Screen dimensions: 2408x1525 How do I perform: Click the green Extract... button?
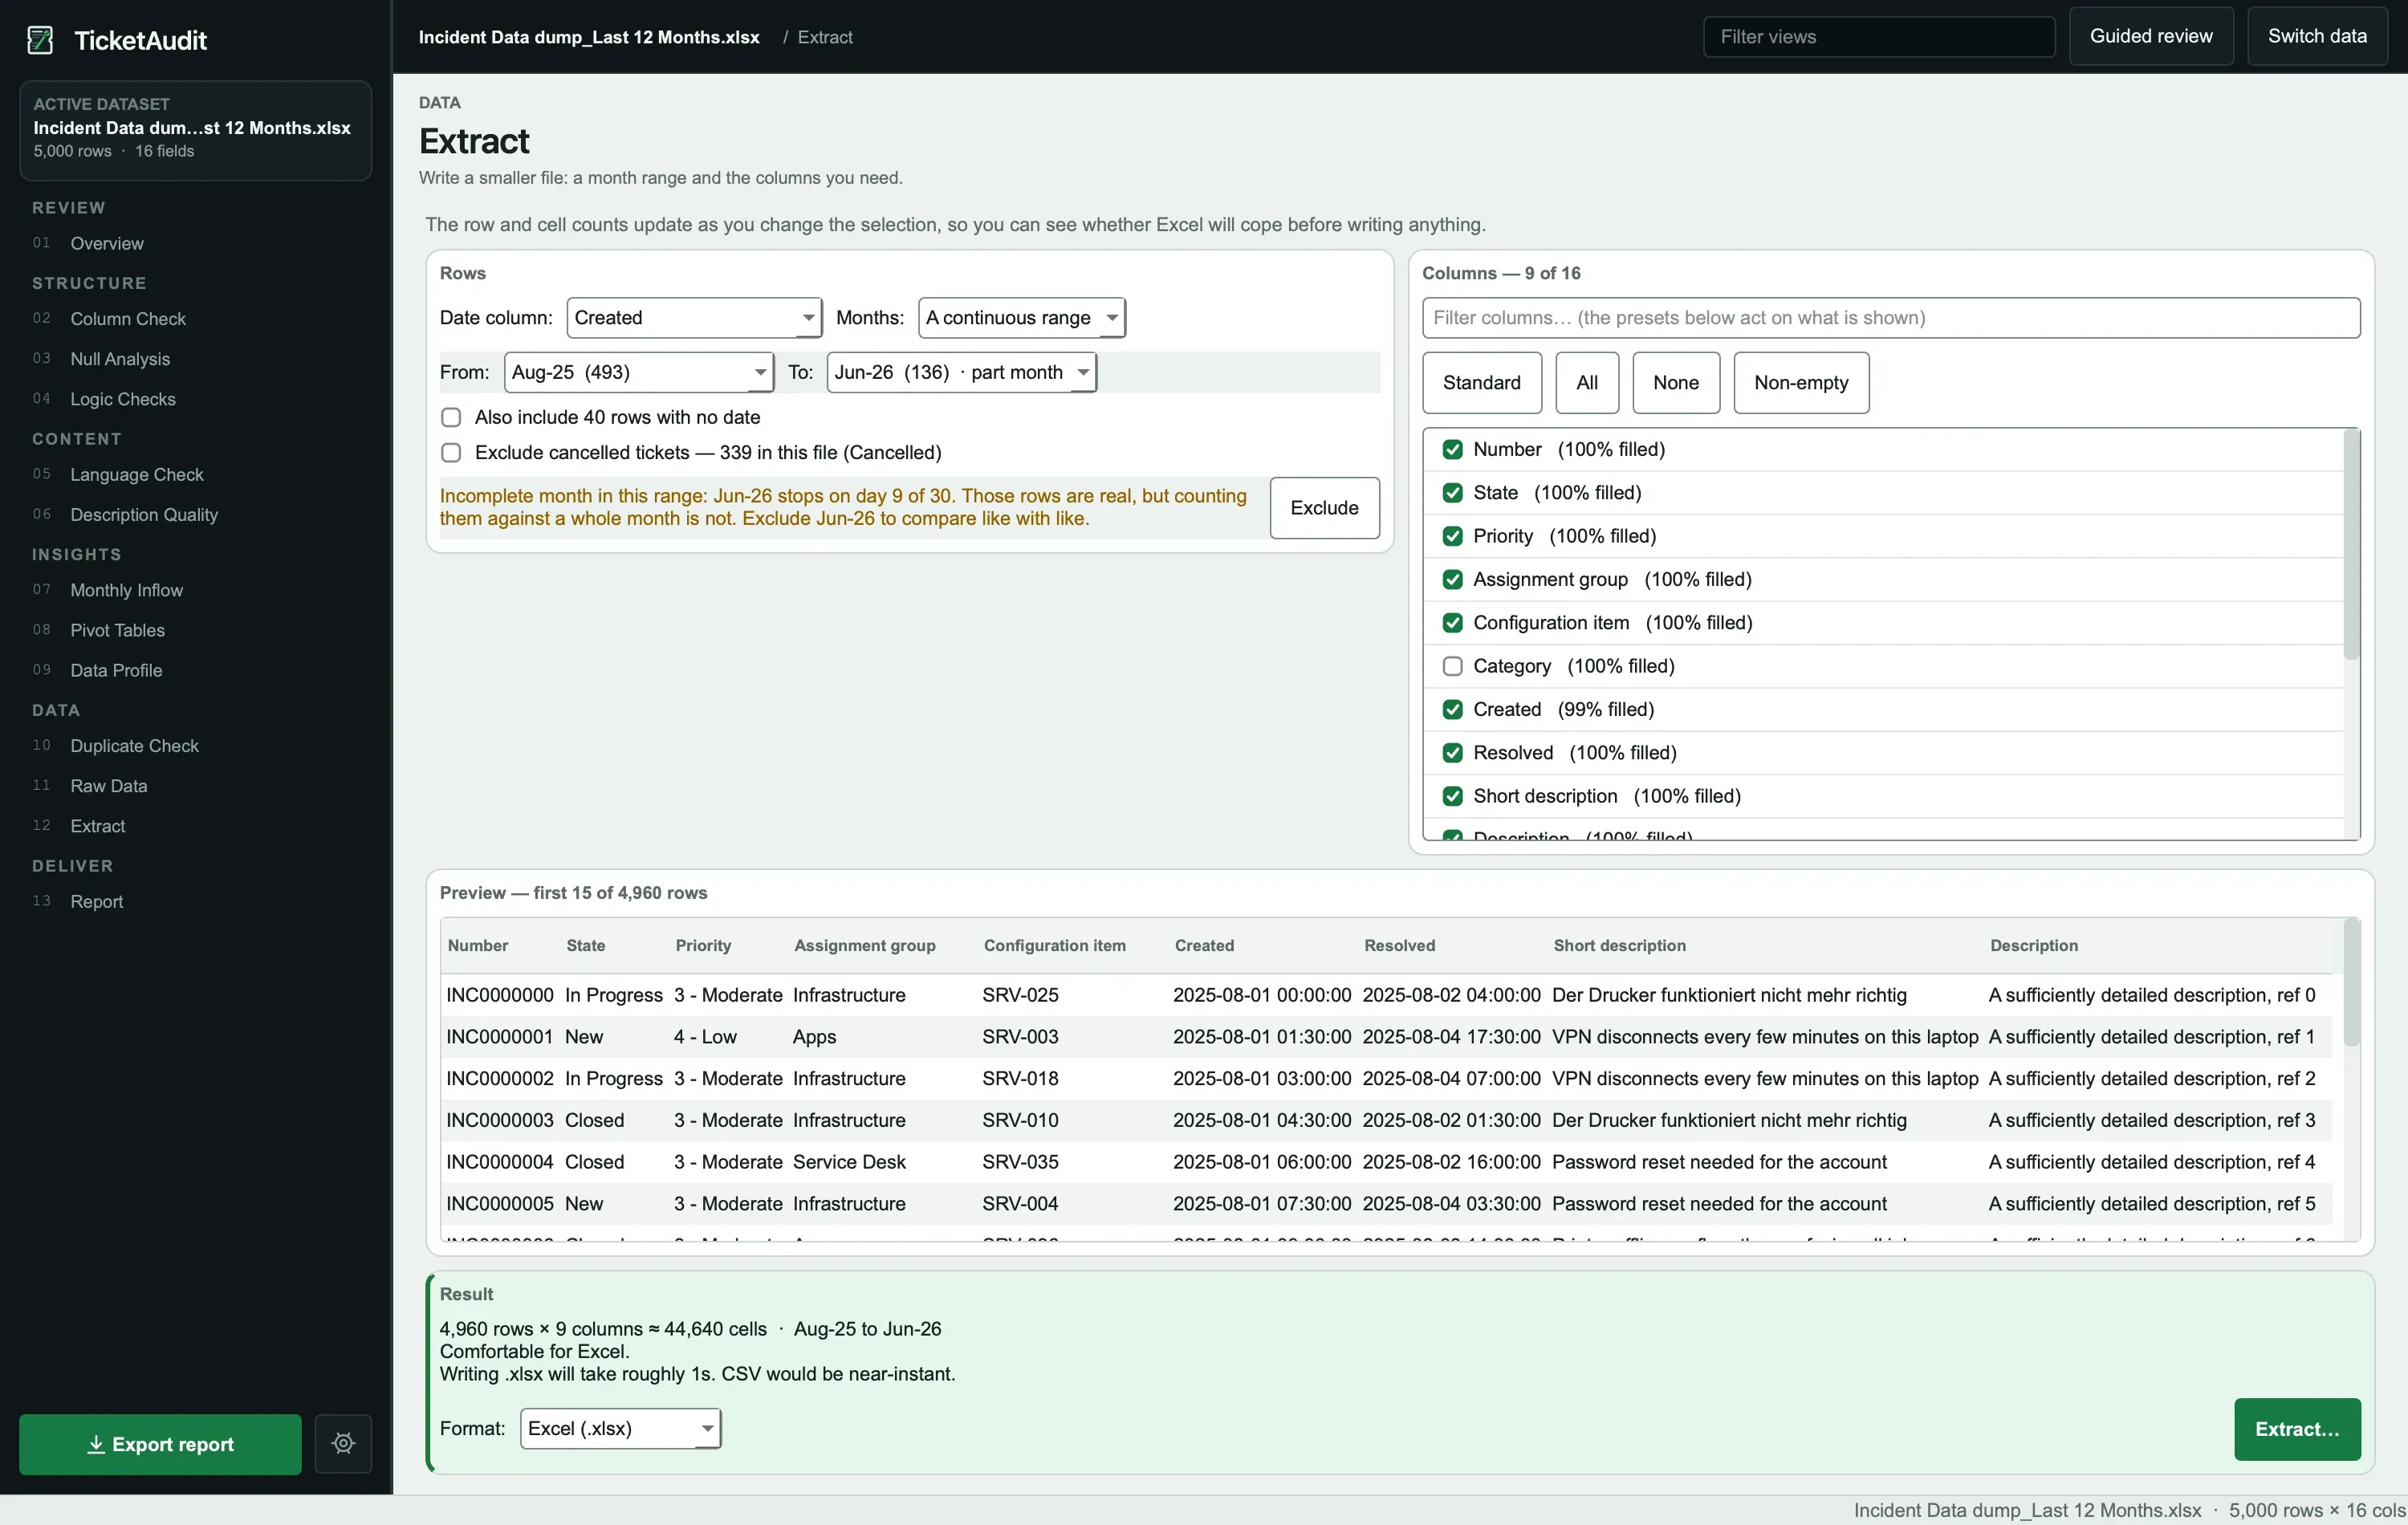2297,1429
